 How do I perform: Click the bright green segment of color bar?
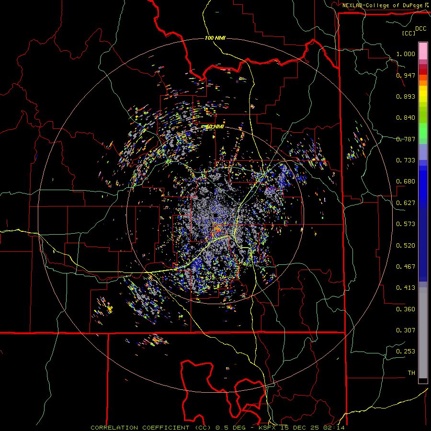[x=423, y=131]
